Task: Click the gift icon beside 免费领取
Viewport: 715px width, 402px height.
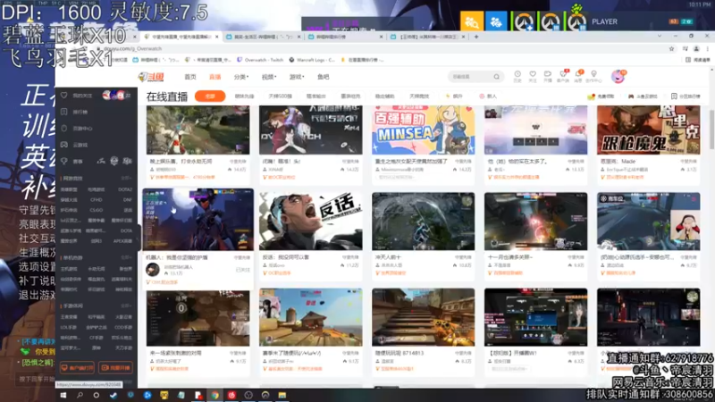Action: point(592,96)
